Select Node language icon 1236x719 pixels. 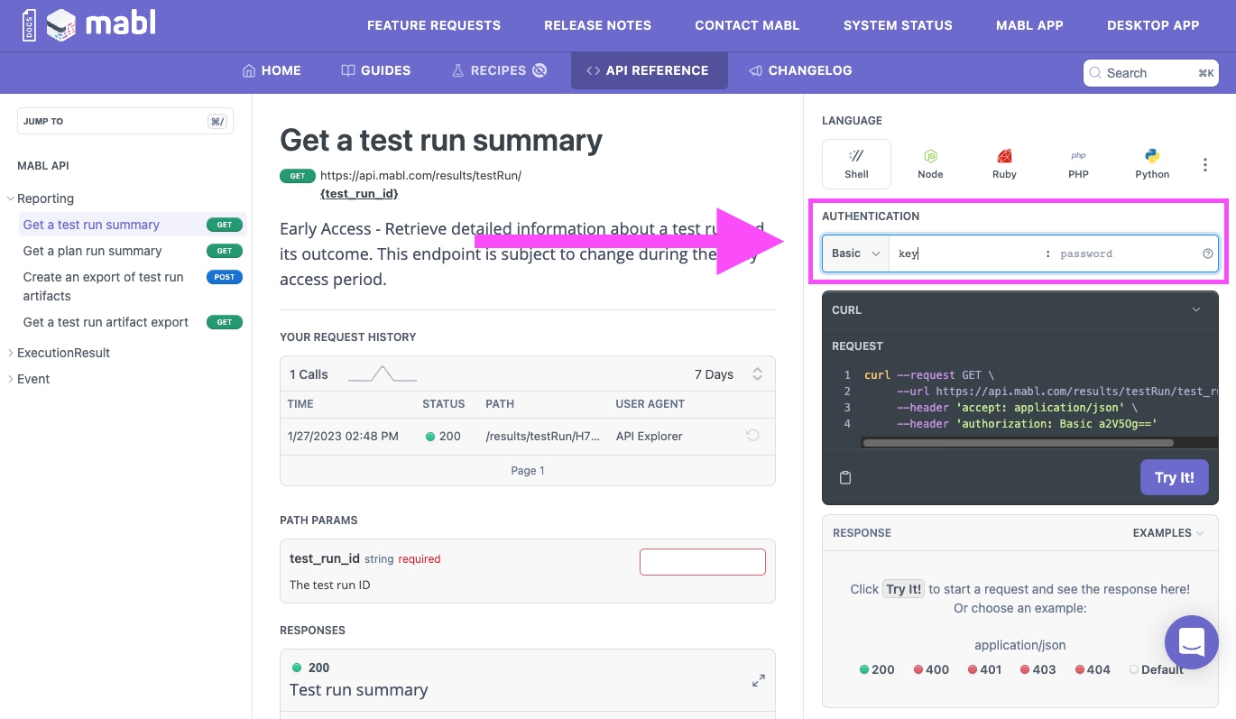(x=930, y=163)
